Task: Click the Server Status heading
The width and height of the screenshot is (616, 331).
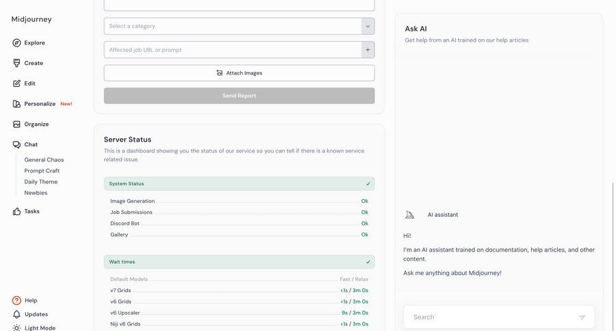Action: (x=127, y=140)
